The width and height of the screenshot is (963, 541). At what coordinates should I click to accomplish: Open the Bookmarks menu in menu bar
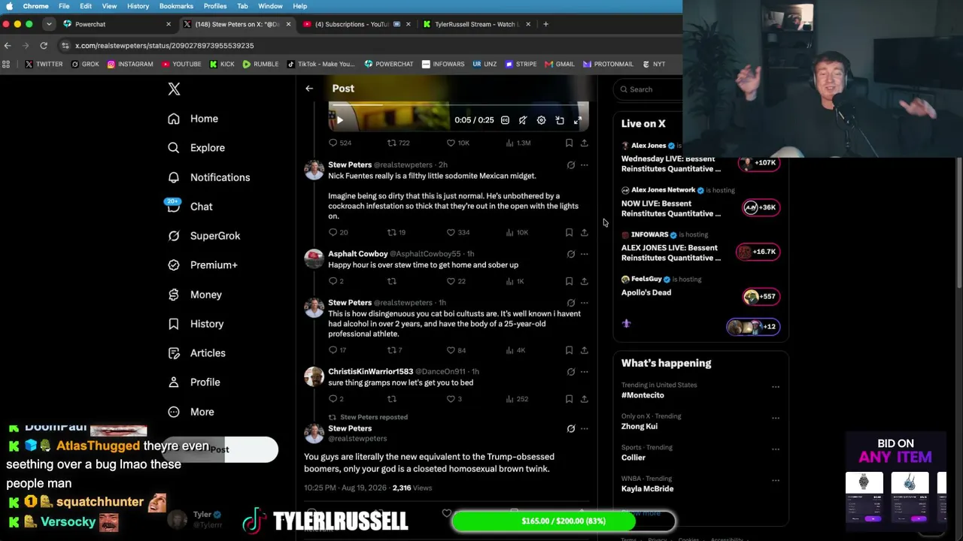point(176,6)
